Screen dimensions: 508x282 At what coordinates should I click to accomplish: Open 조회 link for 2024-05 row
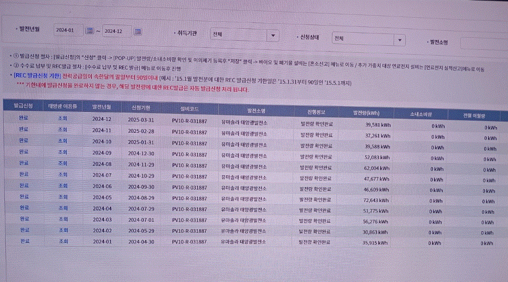63,197
